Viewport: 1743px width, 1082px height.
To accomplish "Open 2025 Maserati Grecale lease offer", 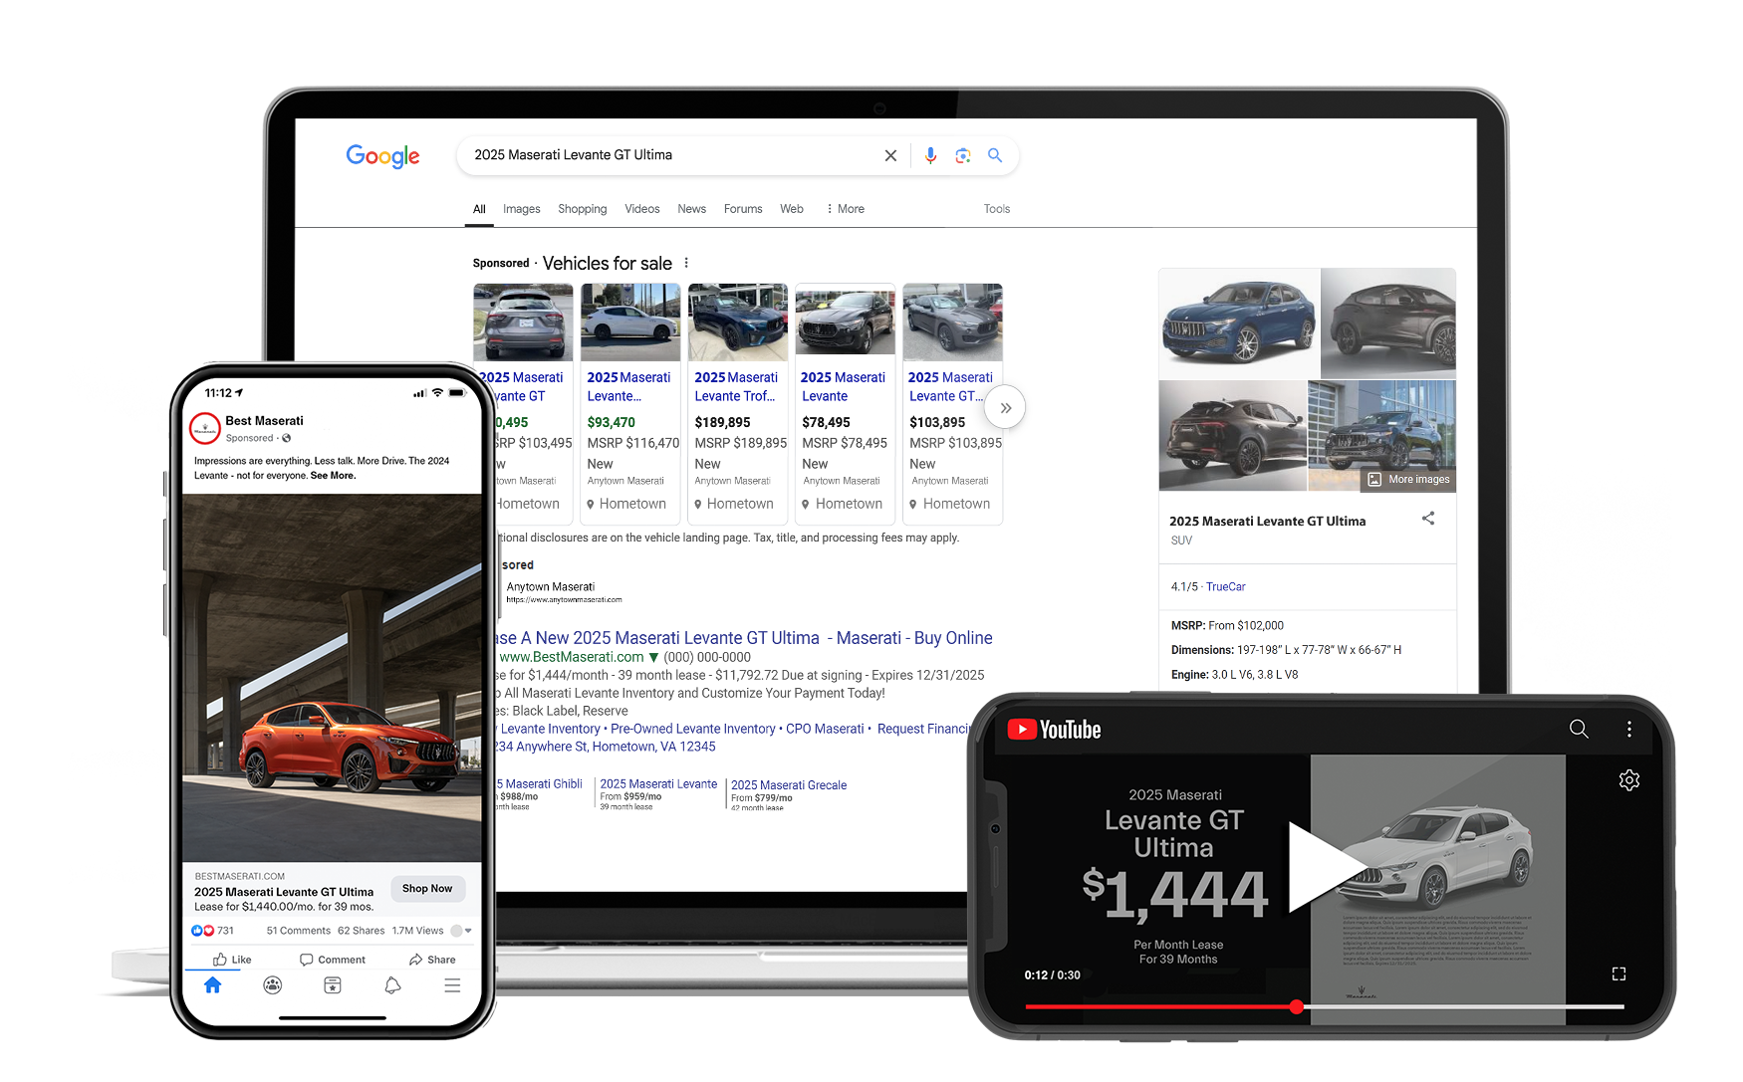I will click(x=789, y=794).
